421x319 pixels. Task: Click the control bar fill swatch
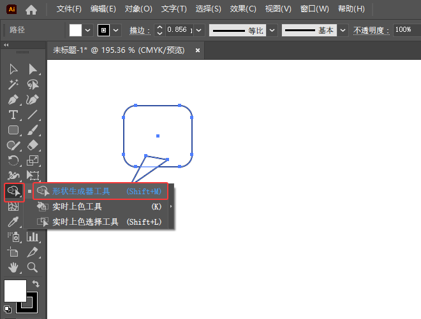tap(75, 31)
